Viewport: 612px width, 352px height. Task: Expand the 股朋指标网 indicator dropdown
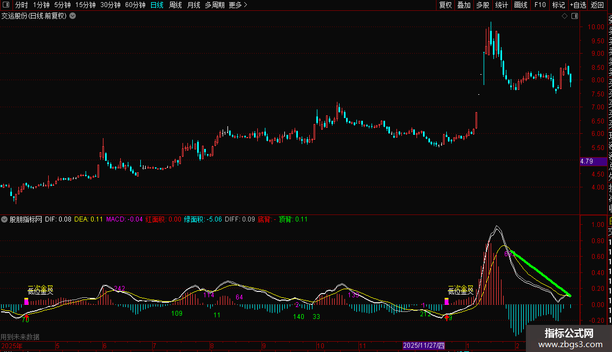(x=4, y=219)
